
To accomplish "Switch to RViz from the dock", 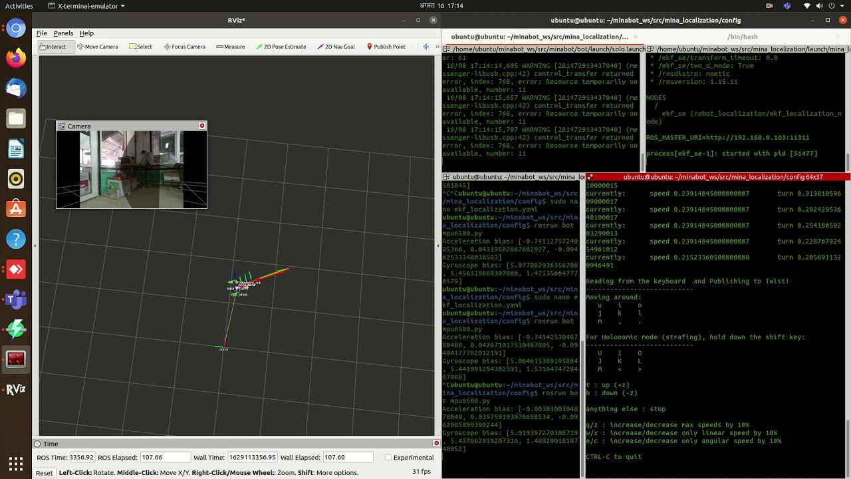I will pos(16,390).
